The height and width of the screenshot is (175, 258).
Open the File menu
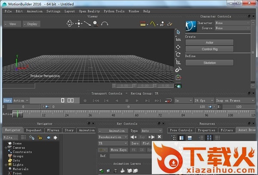point(8,11)
